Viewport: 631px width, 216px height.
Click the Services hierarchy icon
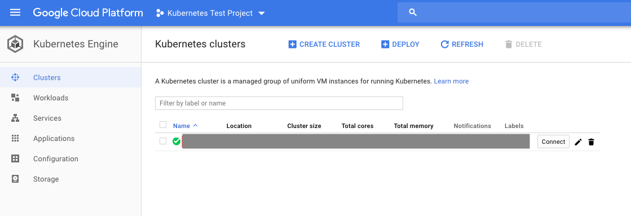click(x=15, y=118)
